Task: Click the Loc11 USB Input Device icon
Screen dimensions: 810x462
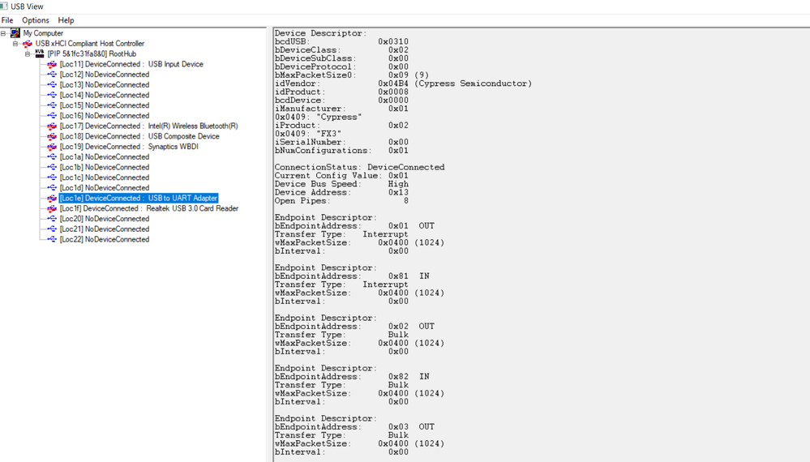Action: coord(52,64)
